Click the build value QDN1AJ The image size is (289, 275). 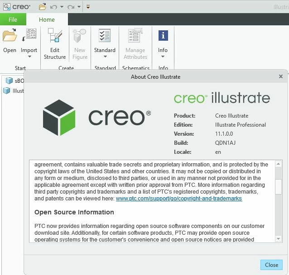pos(225,143)
